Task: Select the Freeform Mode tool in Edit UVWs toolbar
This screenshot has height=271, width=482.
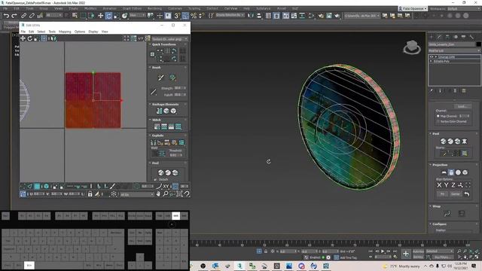Action: pyautogui.click(x=44, y=38)
